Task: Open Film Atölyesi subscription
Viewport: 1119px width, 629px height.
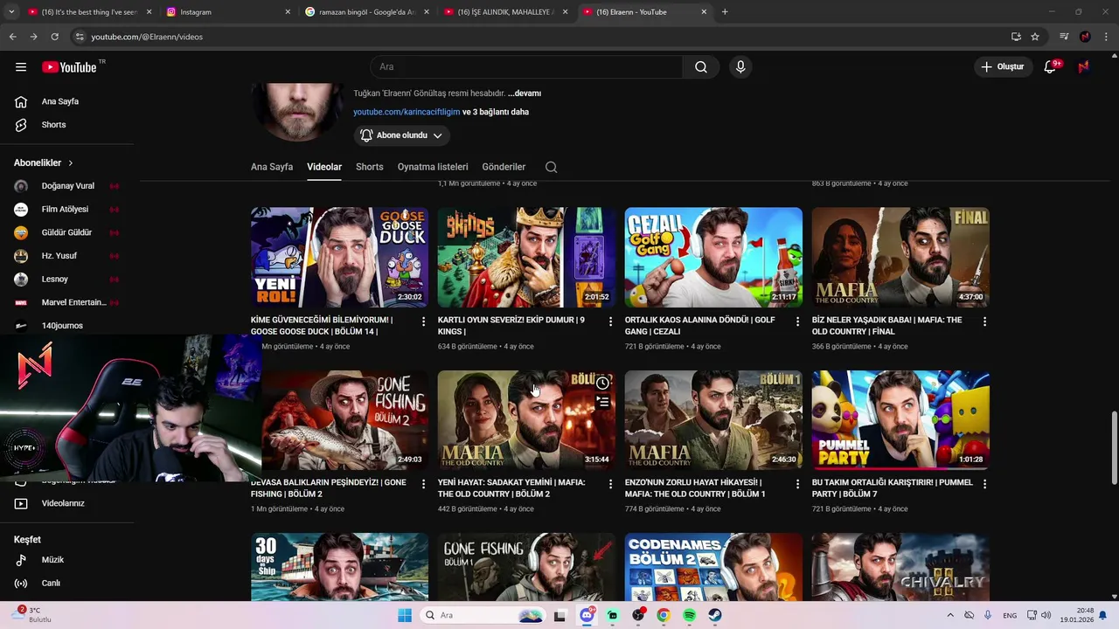Action: point(67,210)
